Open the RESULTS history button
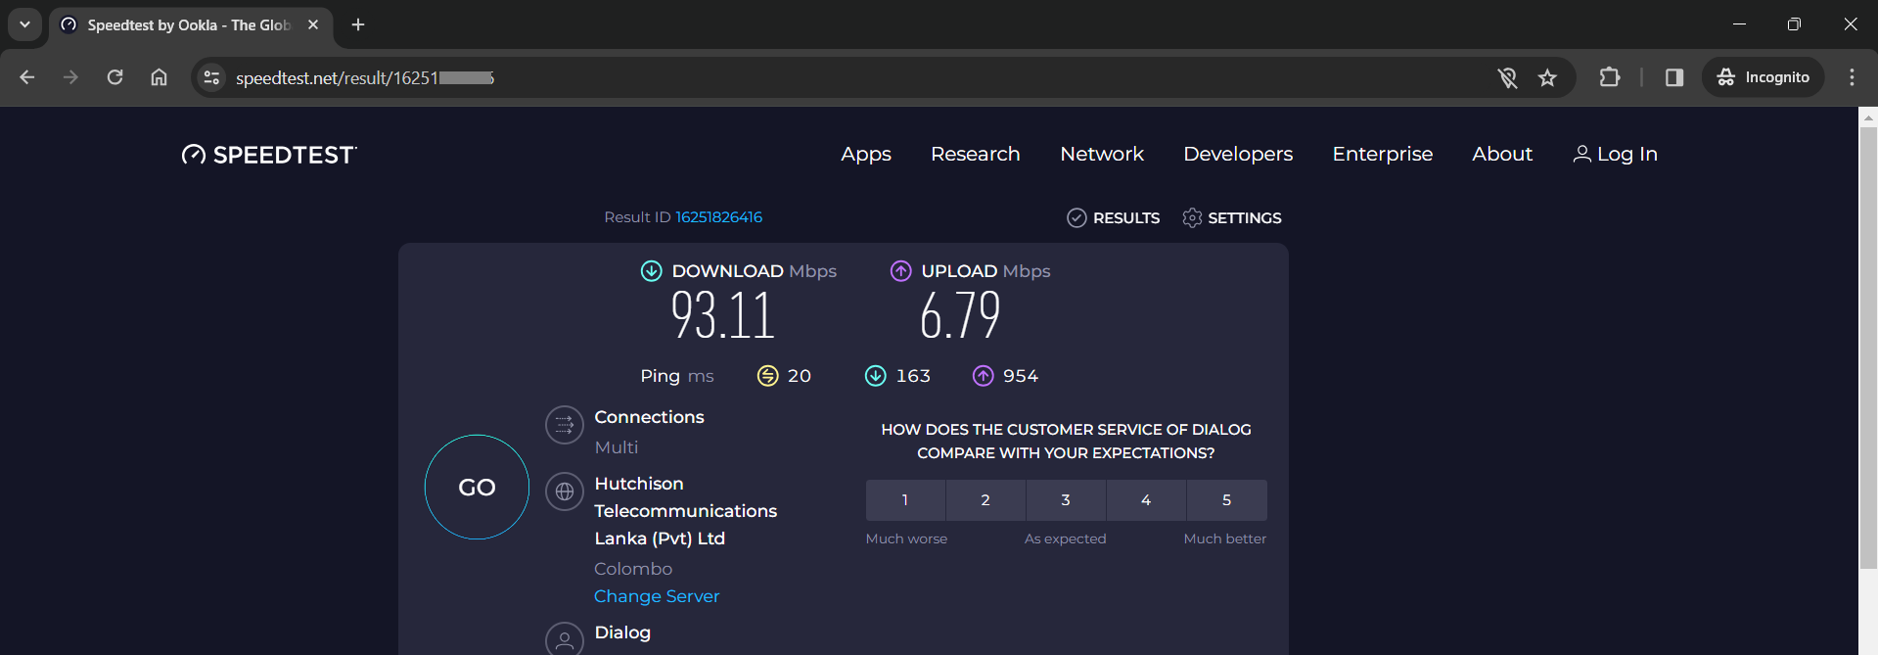This screenshot has height=655, width=1878. click(x=1114, y=217)
